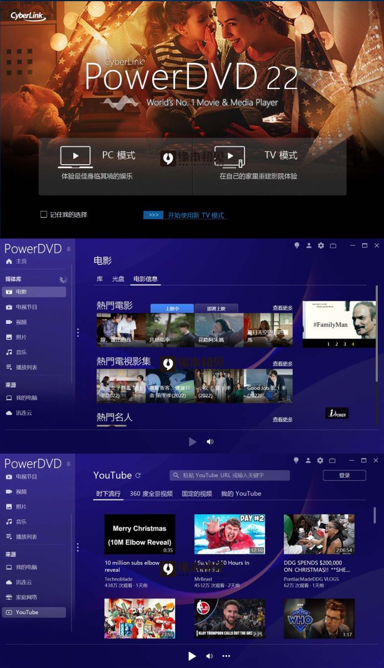Open the Doctor Who video thumbnail

[x=319, y=618]
